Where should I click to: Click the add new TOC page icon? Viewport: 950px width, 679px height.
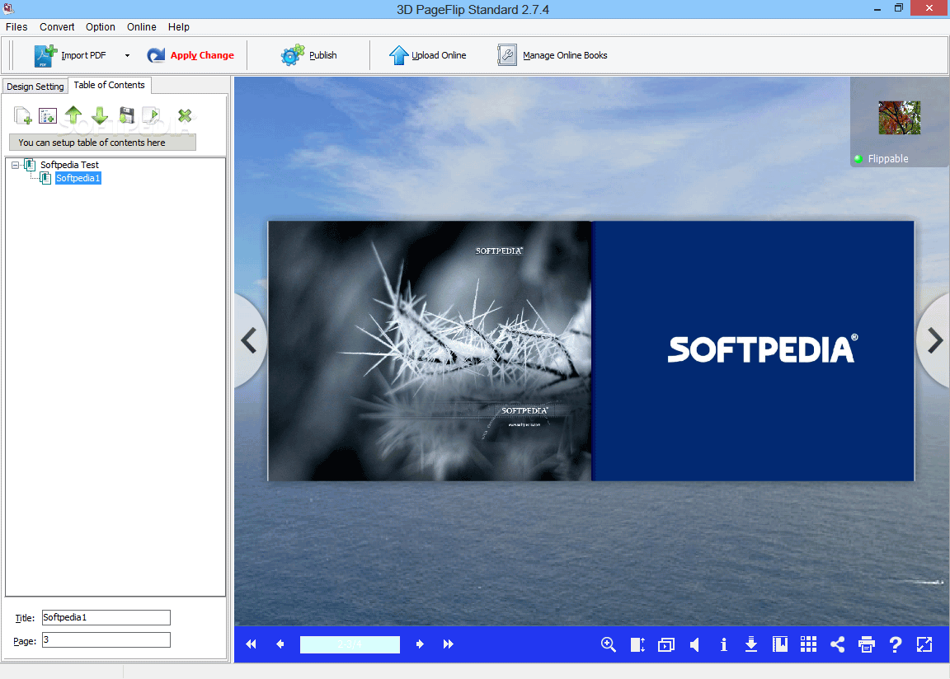pyautogui.click(x=23, y=115)
